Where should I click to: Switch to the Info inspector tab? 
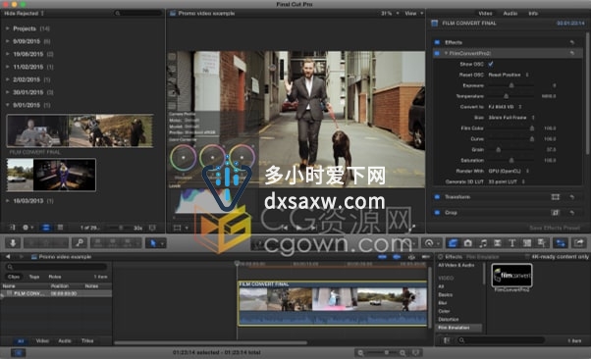533,13
